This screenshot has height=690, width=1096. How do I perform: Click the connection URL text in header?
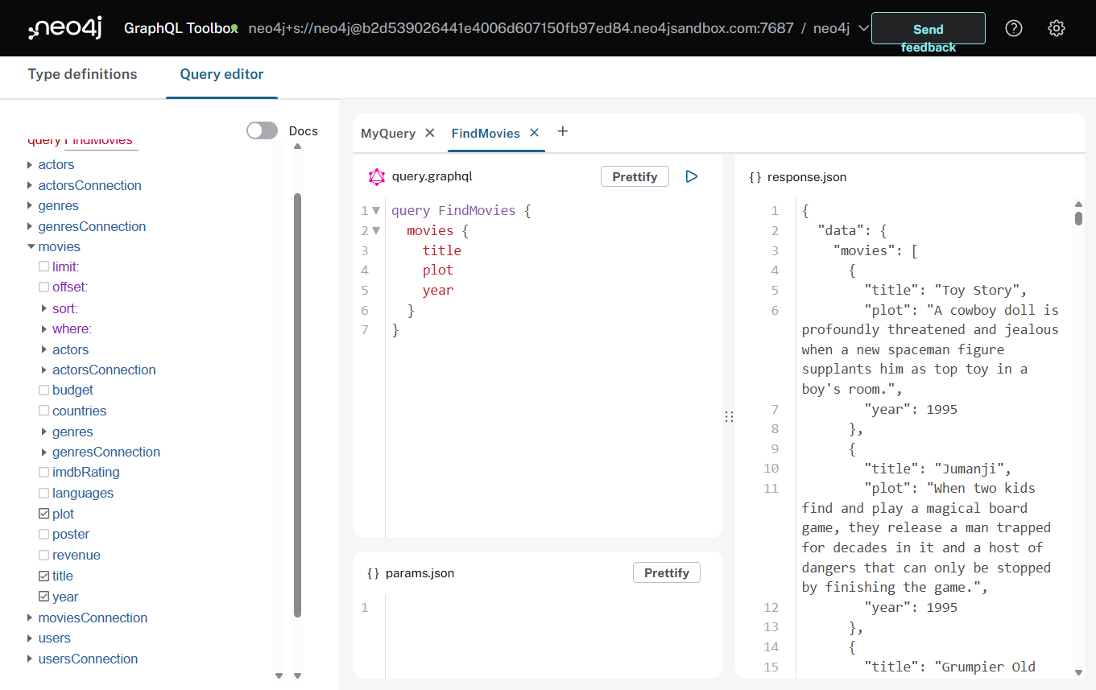(521, 28)
